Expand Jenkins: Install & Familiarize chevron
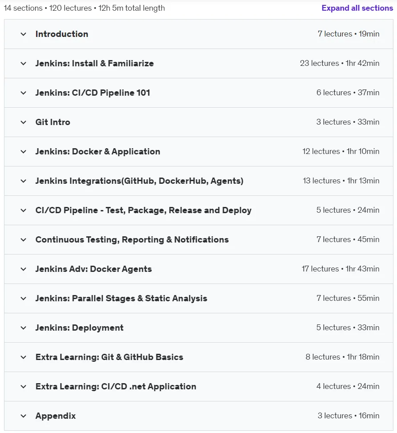 point(24,64)
